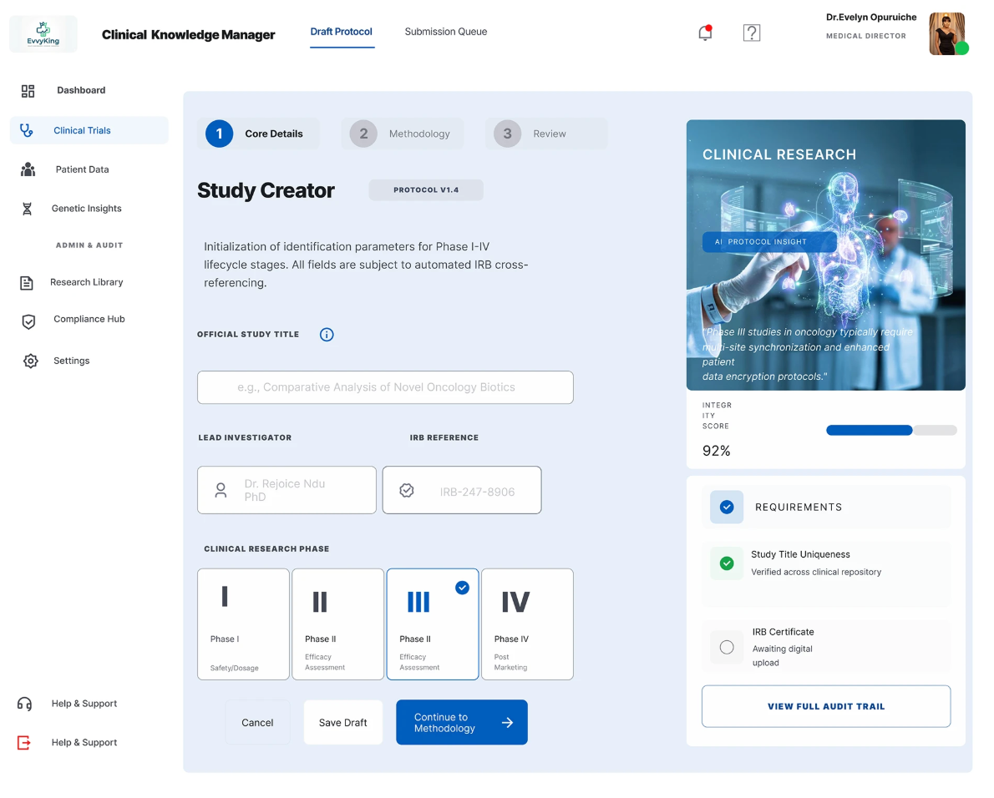This screenshot has height=798, width=994.
Task: Switch to Submission Queue tab
Action: pos(446,32)
